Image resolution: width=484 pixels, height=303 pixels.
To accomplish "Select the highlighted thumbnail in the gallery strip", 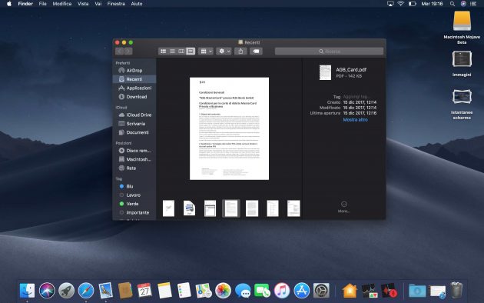I will click(x=231, y=208).
